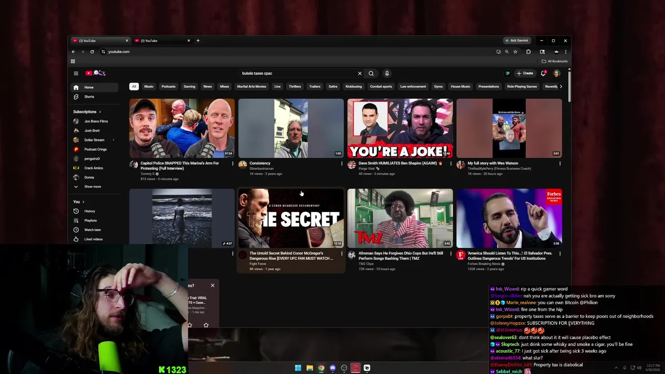Open Tommy G channel link

pyautogui.click(x=148, y=173)
